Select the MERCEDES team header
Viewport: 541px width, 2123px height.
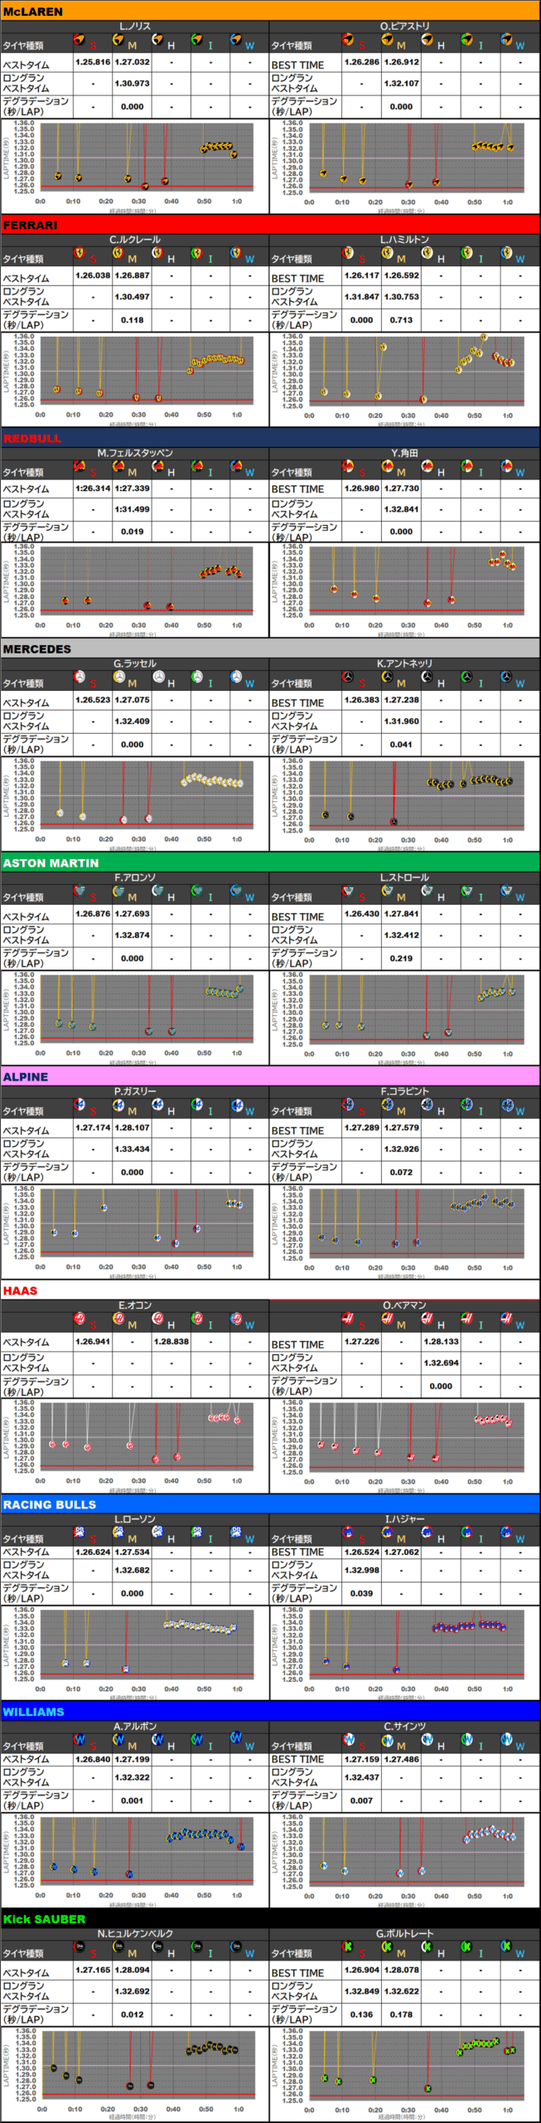point(270,649)
